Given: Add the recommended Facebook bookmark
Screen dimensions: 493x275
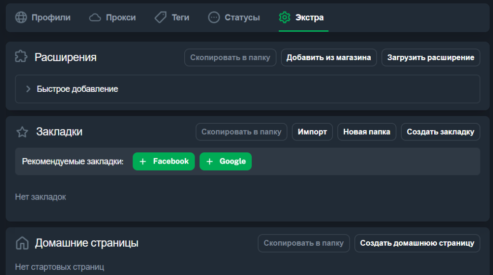Looking at the screenshot, I should [164, 162].
